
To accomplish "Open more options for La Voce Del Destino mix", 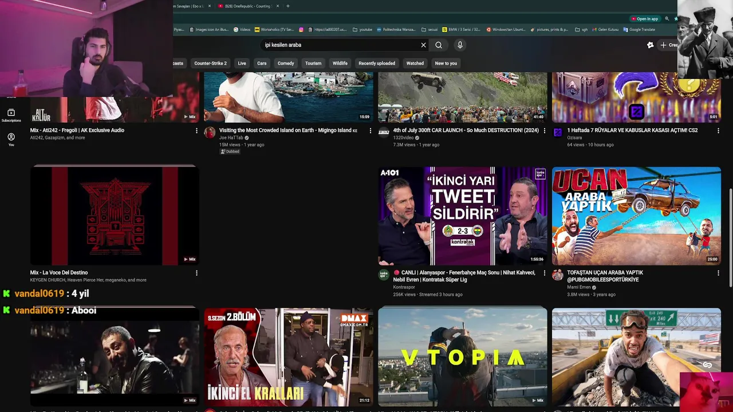I will 196,274.
